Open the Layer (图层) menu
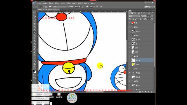Screen dimensions: 187x105 tap(57, 3)
